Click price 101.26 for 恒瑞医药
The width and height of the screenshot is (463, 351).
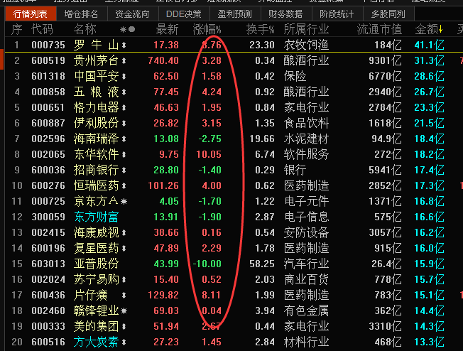(x=163, y=186)
